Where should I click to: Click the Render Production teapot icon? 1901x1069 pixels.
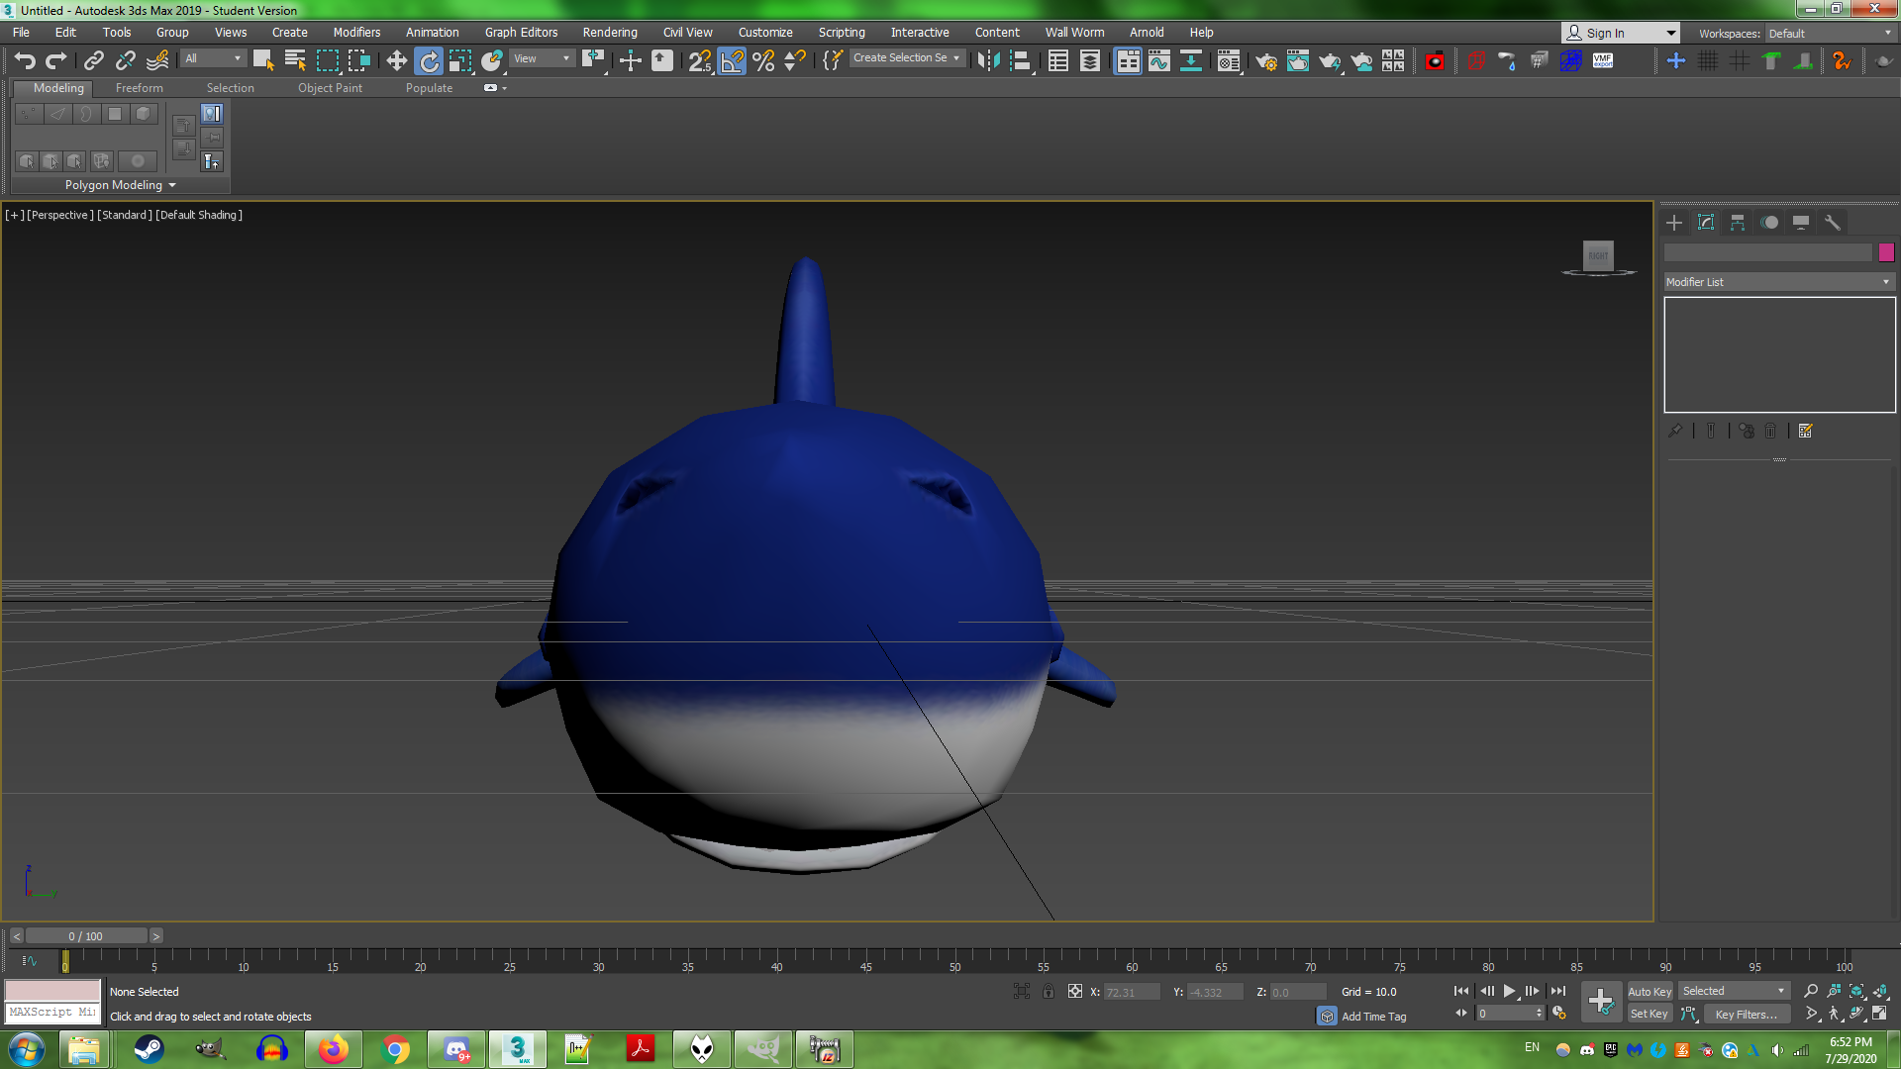(1330, 61)
